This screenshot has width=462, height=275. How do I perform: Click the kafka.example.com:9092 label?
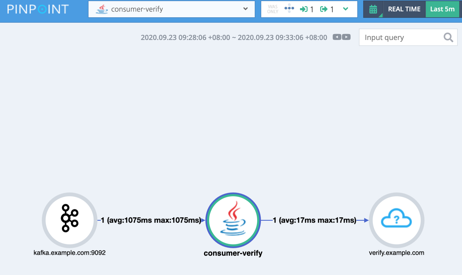pos(70,253)
